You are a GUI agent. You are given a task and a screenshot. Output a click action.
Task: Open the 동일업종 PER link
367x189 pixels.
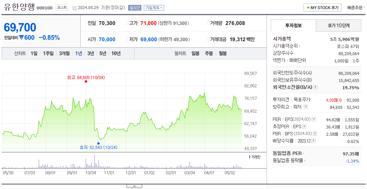tap(287, 153)
